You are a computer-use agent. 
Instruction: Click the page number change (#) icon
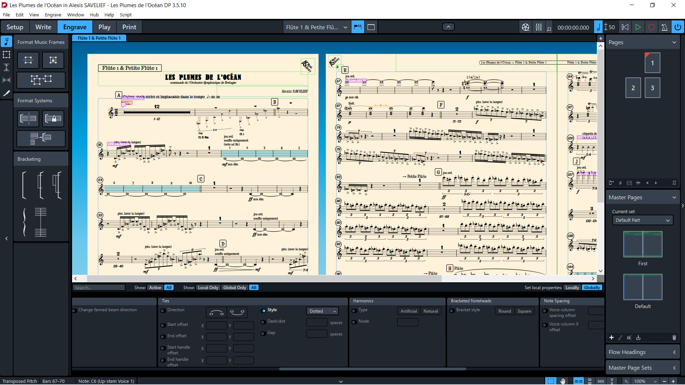tap(620, 183)
